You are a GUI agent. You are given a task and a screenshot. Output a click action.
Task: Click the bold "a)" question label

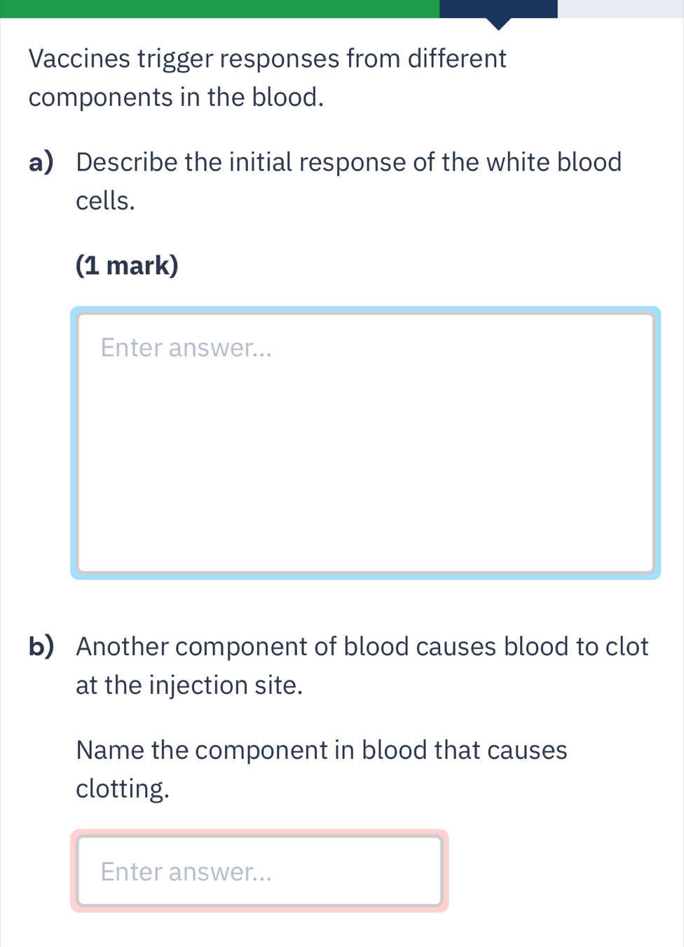tap(41, 162)
